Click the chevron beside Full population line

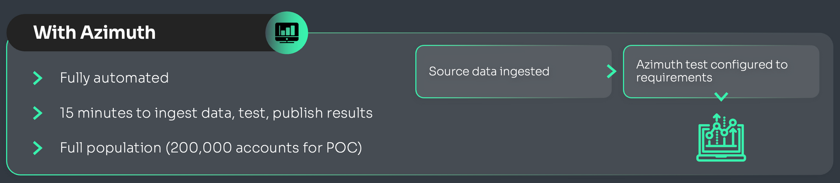click(x=38, y=148)
